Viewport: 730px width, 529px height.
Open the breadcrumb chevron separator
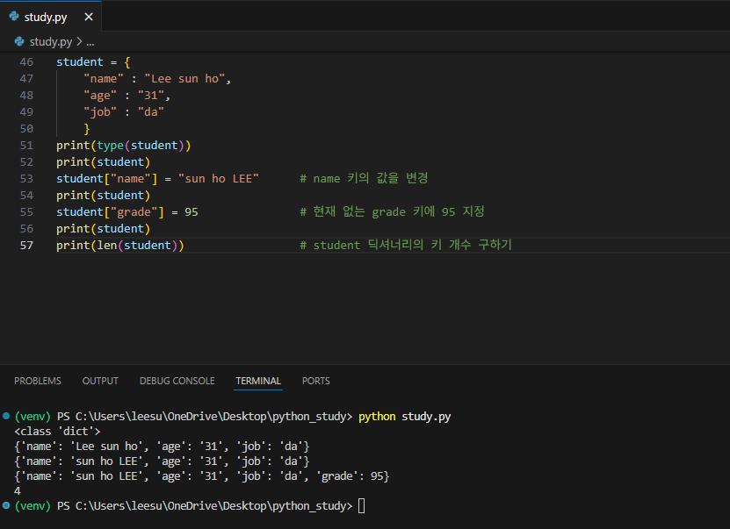point(79,42)
